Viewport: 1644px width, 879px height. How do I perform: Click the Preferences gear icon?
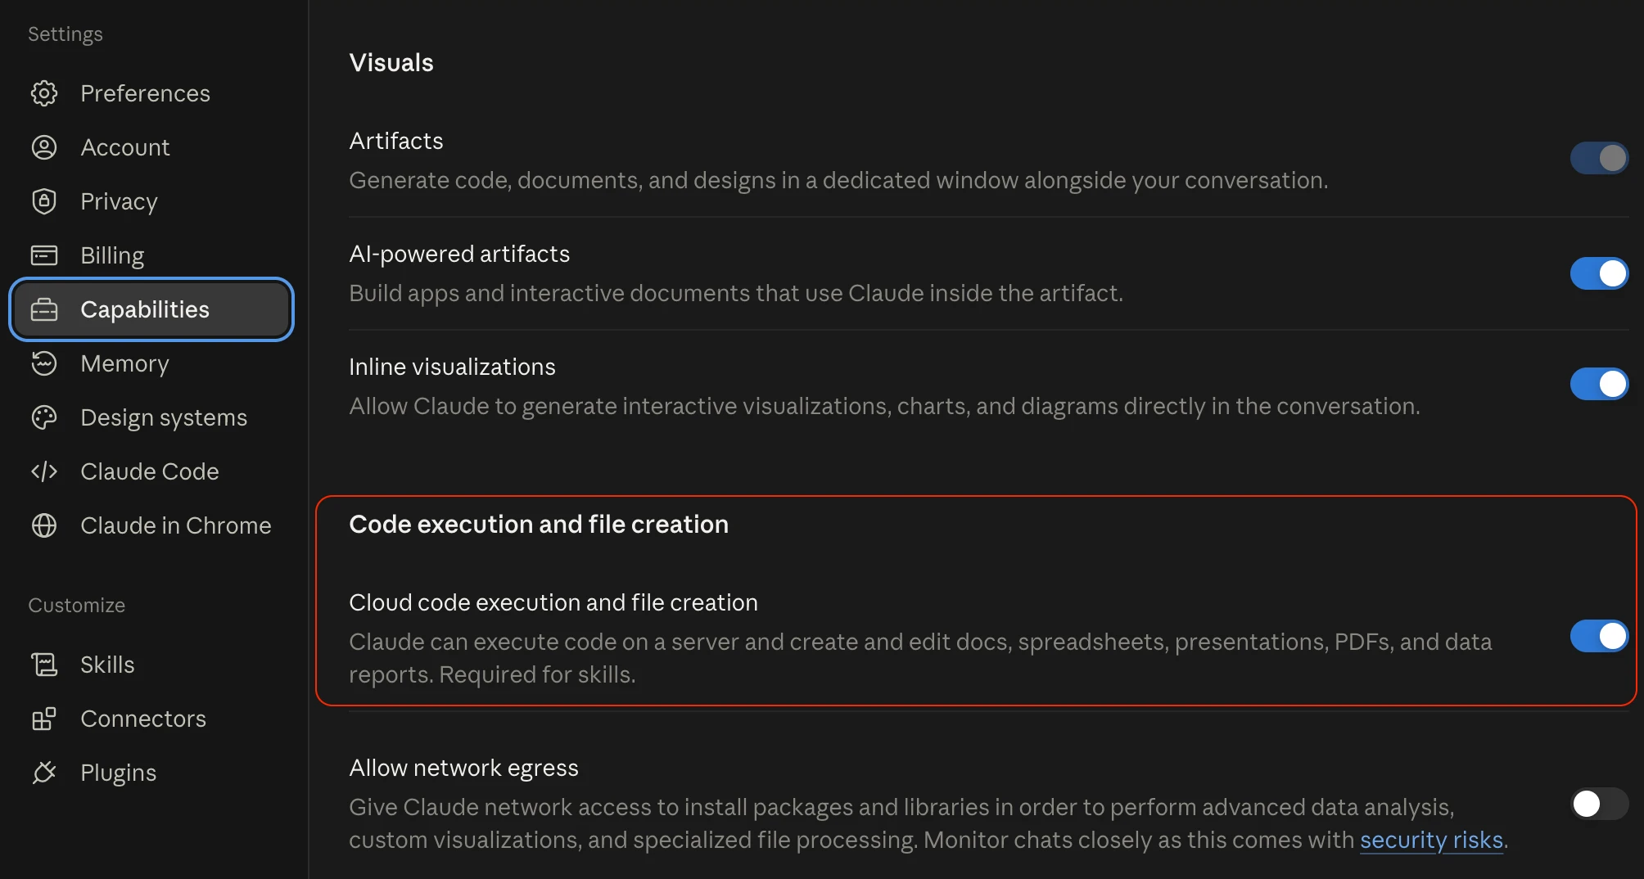[44, 93]
